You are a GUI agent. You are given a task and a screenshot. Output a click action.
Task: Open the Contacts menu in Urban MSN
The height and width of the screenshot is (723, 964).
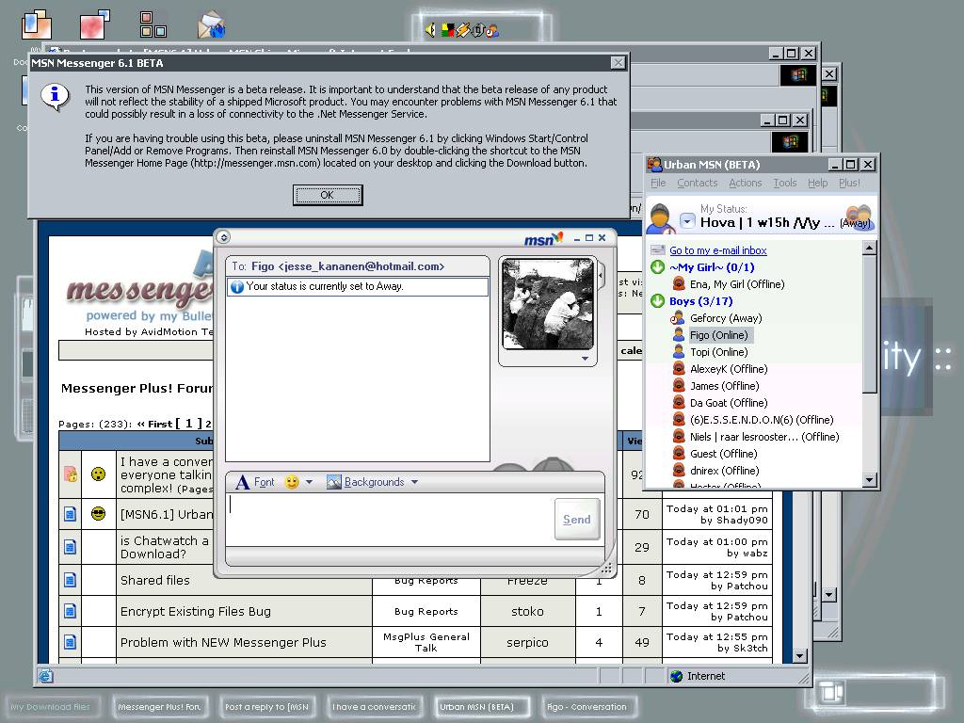pyautogui.click(x=697, y=183)
